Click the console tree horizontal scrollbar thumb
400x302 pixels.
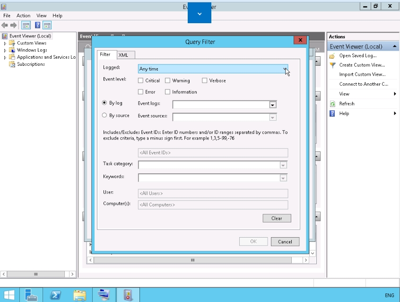(36, 274)
